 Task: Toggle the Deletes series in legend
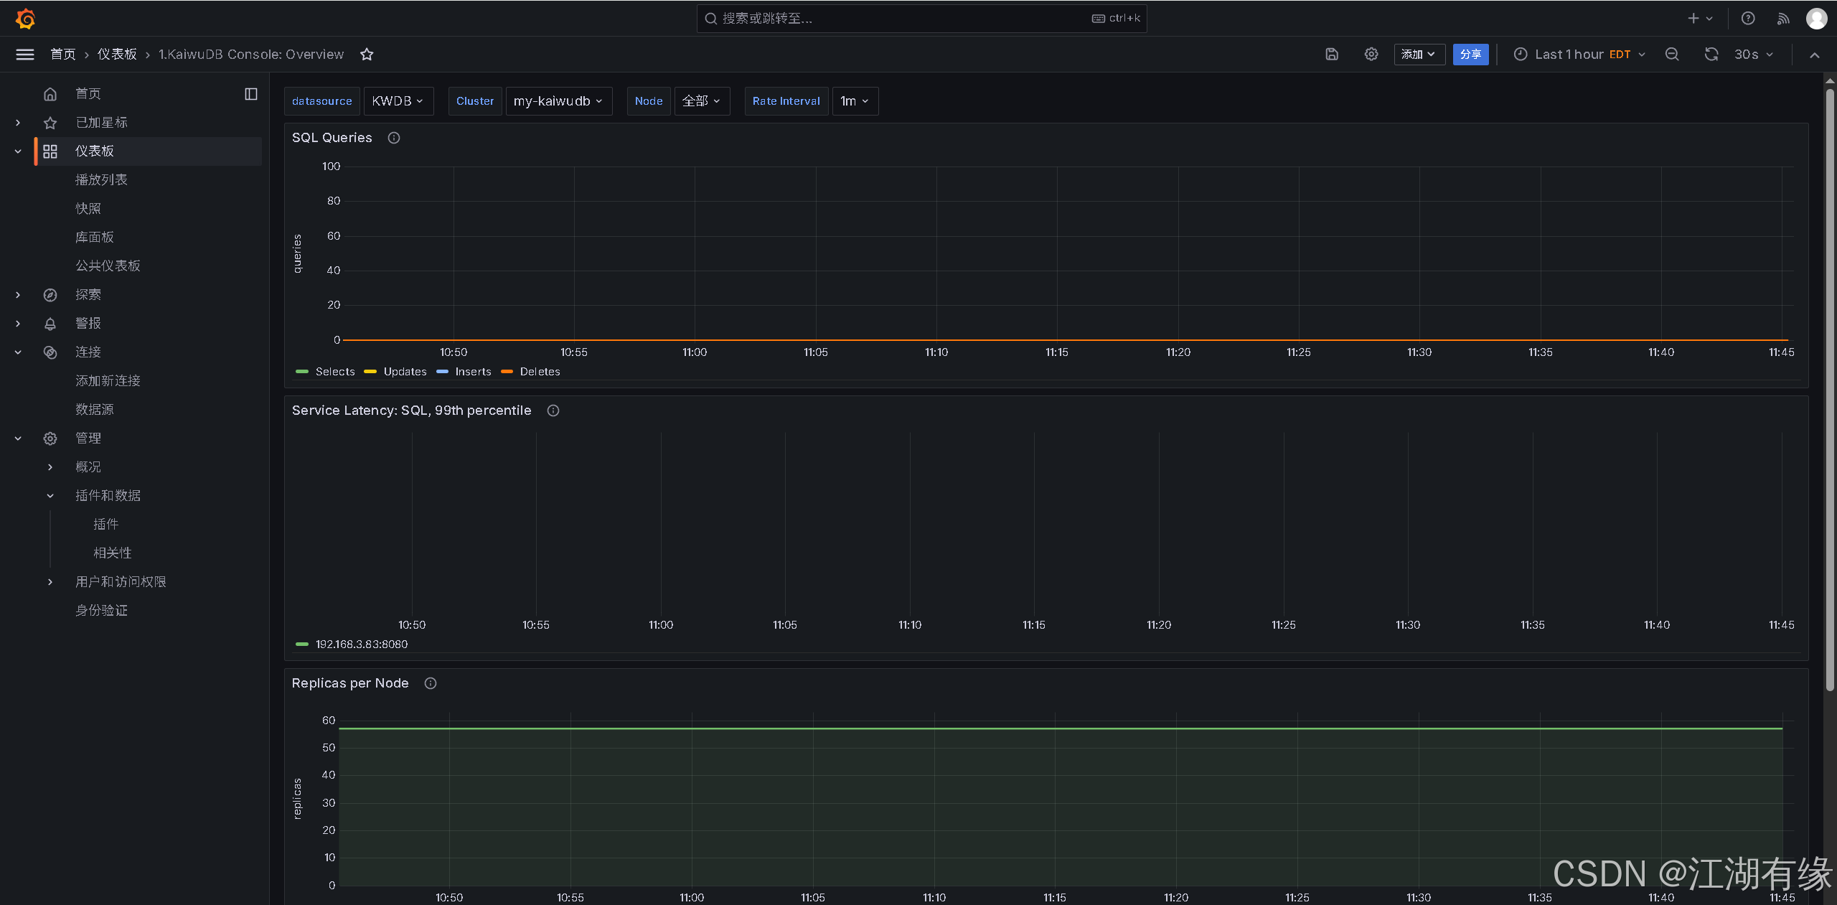pos(540,372)
